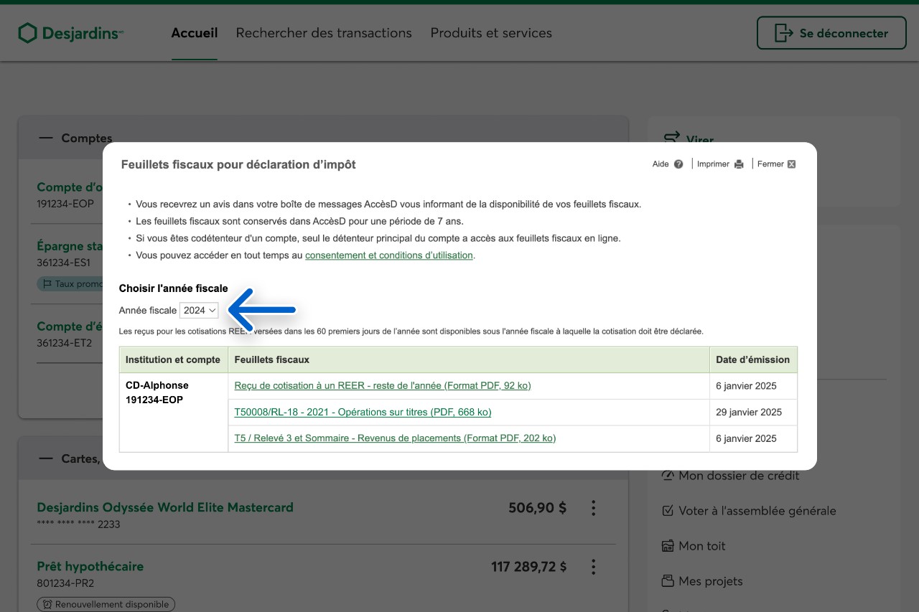Open T5 / Relevé 3 et Sommaire PDF
This screenshot has width=919, height=612.
point(395,438)
